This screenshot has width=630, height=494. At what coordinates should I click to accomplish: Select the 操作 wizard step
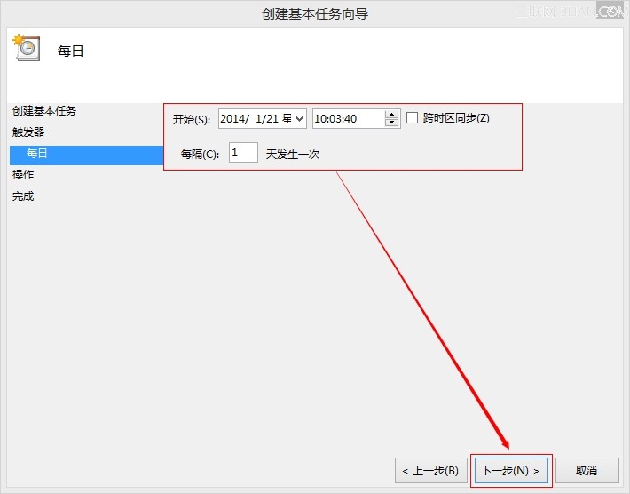click(x=23, y=175)
